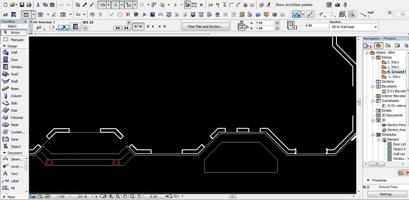Print using the printer icon
The width and height of the screenshot is (409, 200).
(x=29, y=5)
